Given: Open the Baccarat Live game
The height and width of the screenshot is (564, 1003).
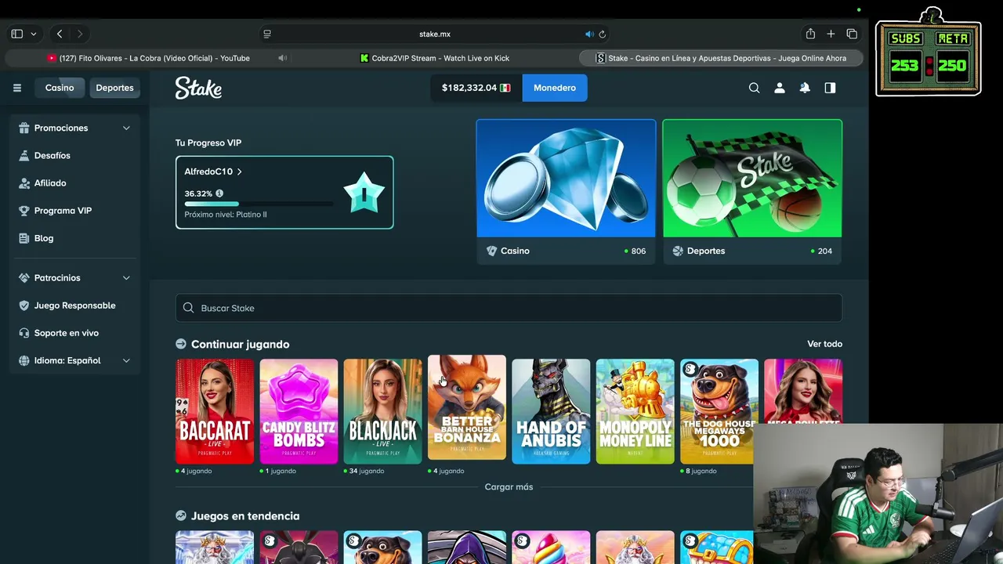Looking at the screenshot, I should click(215, 411).
